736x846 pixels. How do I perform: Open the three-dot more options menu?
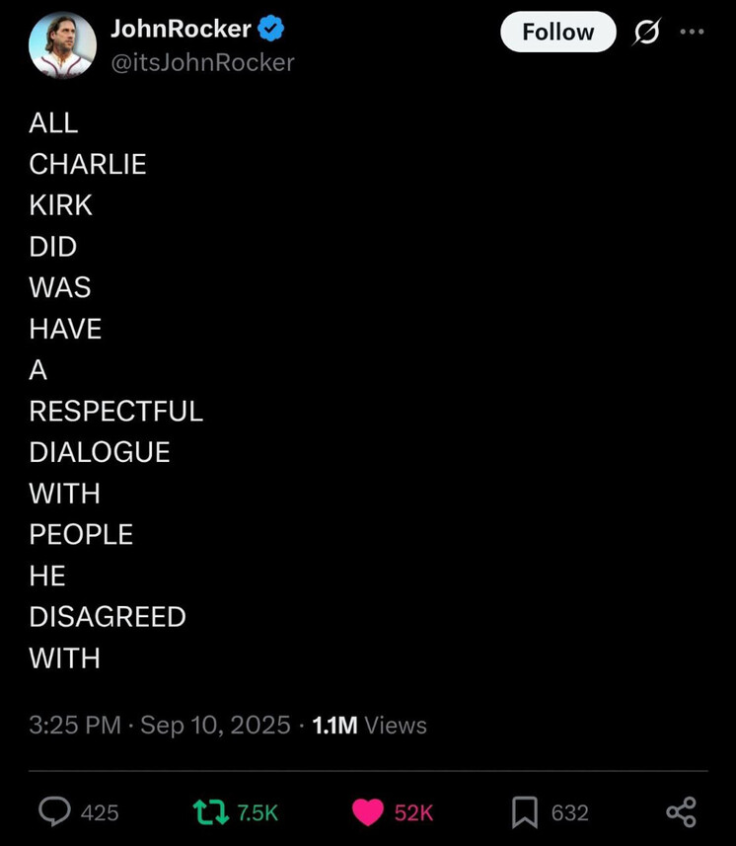(693, 32)
